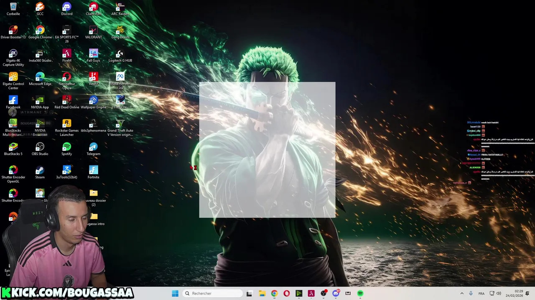Click the microphone icon in system tray

471,293
